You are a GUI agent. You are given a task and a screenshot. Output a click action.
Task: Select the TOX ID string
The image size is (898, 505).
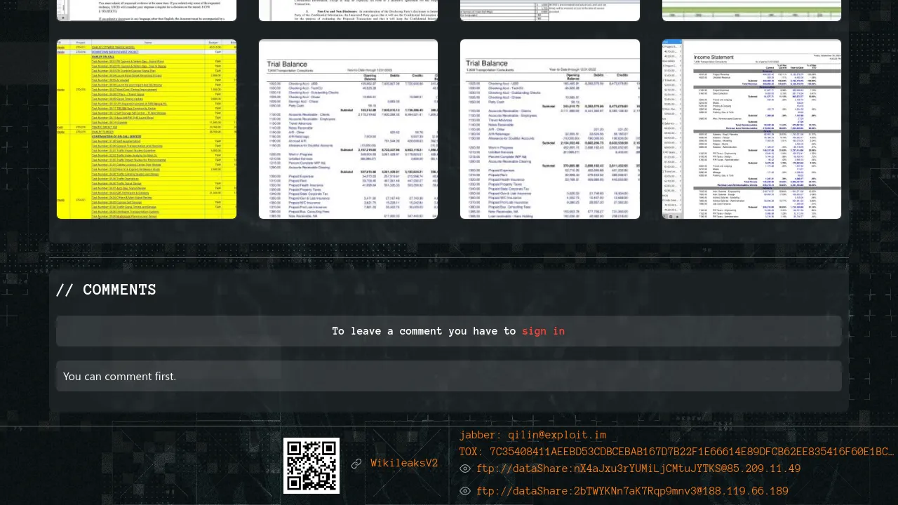tap(676, 452)
